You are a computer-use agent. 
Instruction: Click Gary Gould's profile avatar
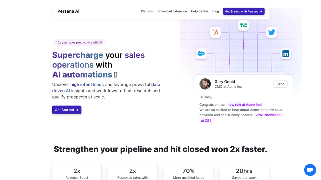point(205,84)
